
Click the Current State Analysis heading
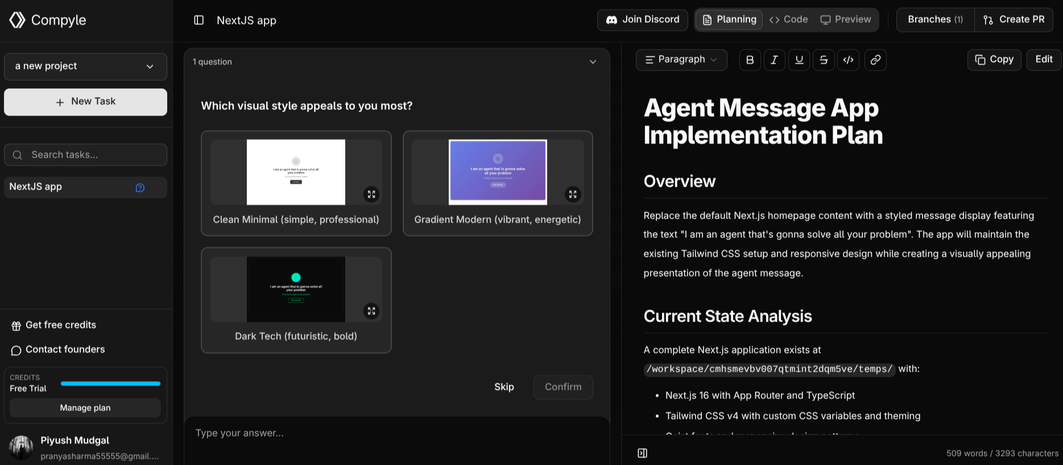coord(727,316)
